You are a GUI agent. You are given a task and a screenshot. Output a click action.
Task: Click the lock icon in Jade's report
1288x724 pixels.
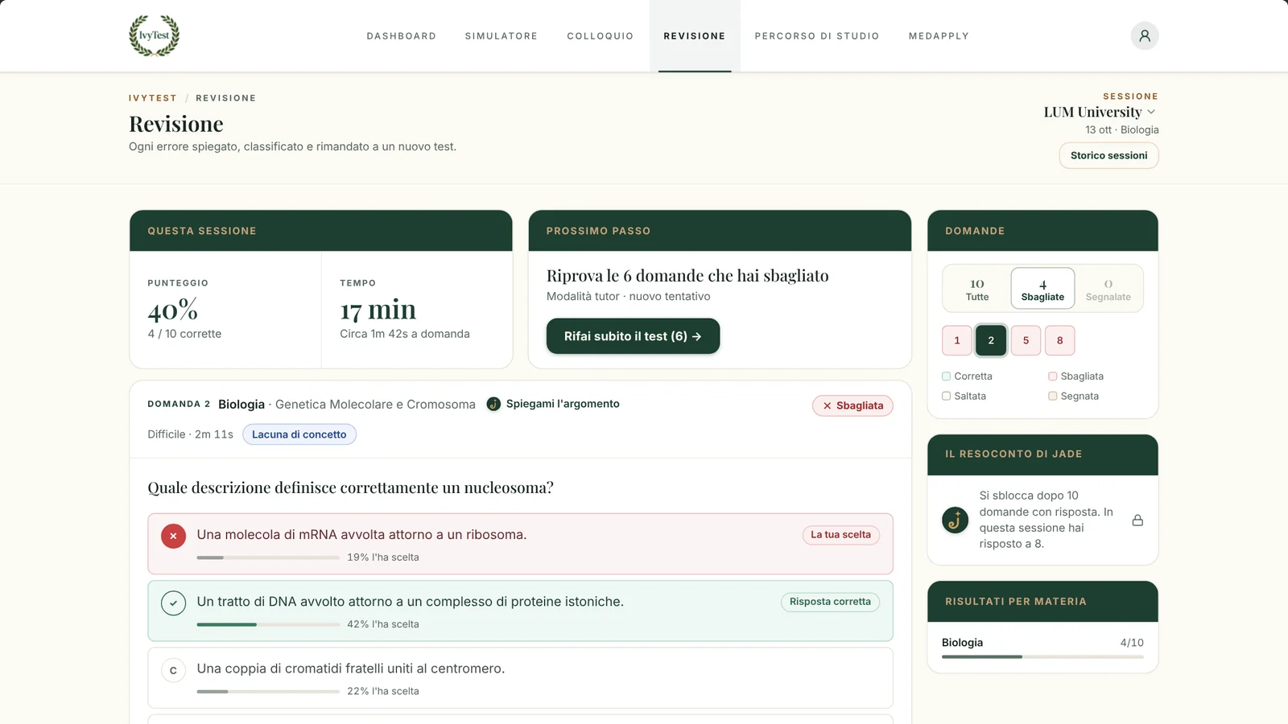coord(1137,520)
